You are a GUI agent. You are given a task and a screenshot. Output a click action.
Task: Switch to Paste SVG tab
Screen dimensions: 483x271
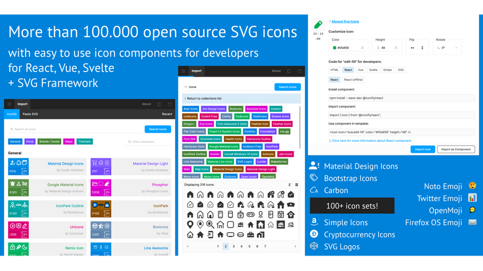pos(30,114)
